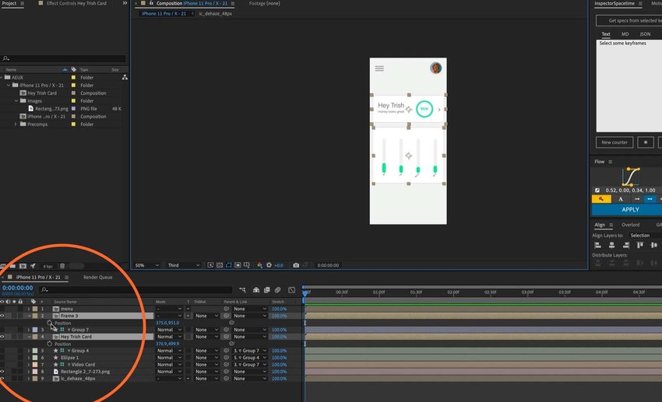Switch to MD tab in InspectorSpacetime
The image size is (662, 402).
(x=625, y=34)
